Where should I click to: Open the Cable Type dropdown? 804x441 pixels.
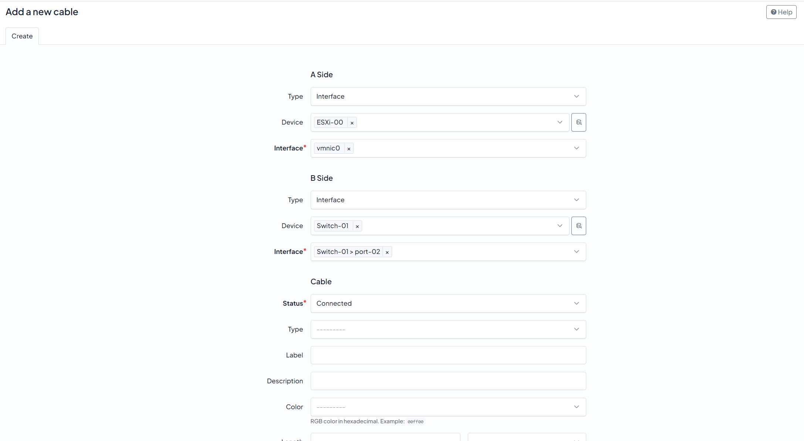(x=448, y=329)
